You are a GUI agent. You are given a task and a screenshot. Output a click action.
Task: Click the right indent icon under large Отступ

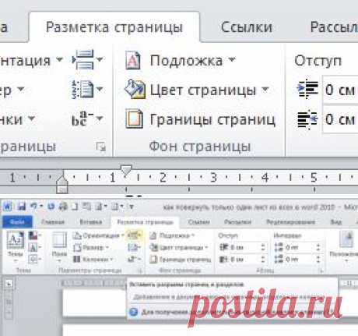pos(307,119)
